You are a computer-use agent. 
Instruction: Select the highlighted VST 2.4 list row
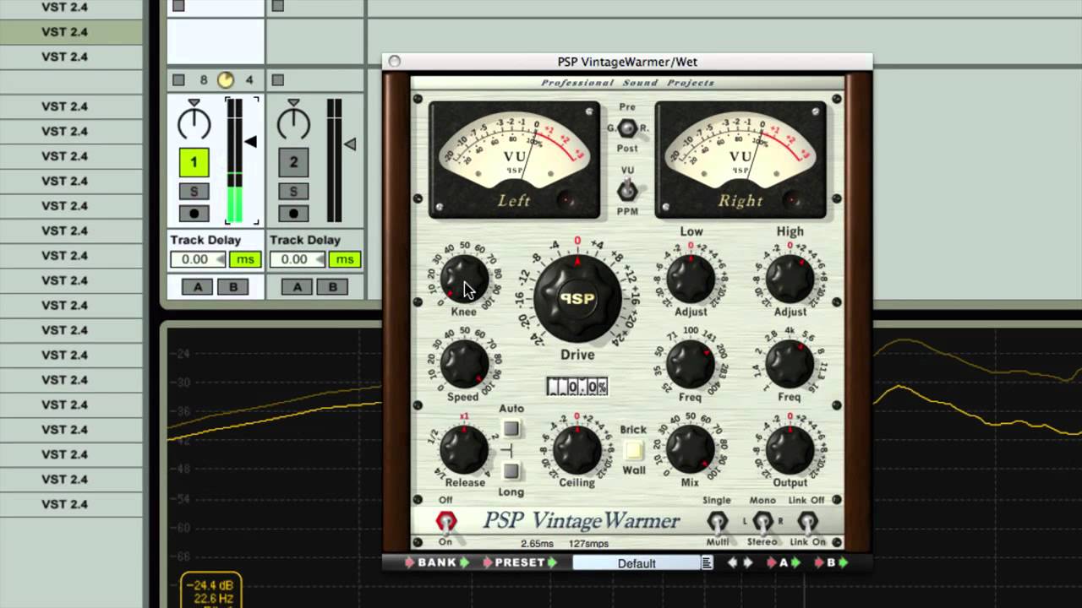point(71,32)
